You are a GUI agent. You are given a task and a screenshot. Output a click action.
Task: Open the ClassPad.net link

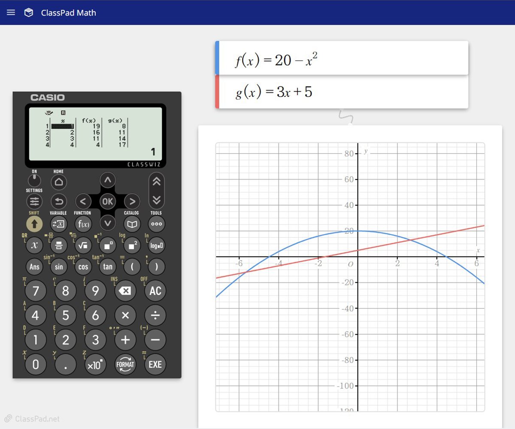(32, 419)
